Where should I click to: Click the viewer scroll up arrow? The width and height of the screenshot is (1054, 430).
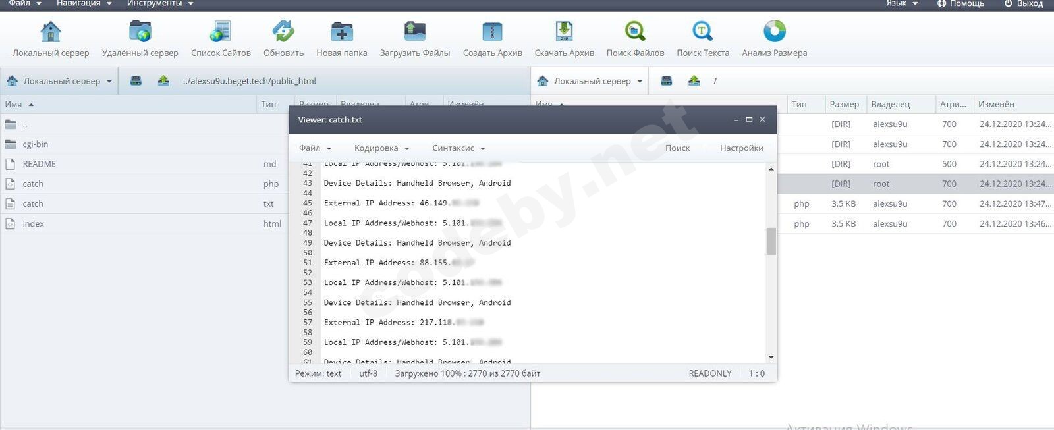[x=771, y=169]
